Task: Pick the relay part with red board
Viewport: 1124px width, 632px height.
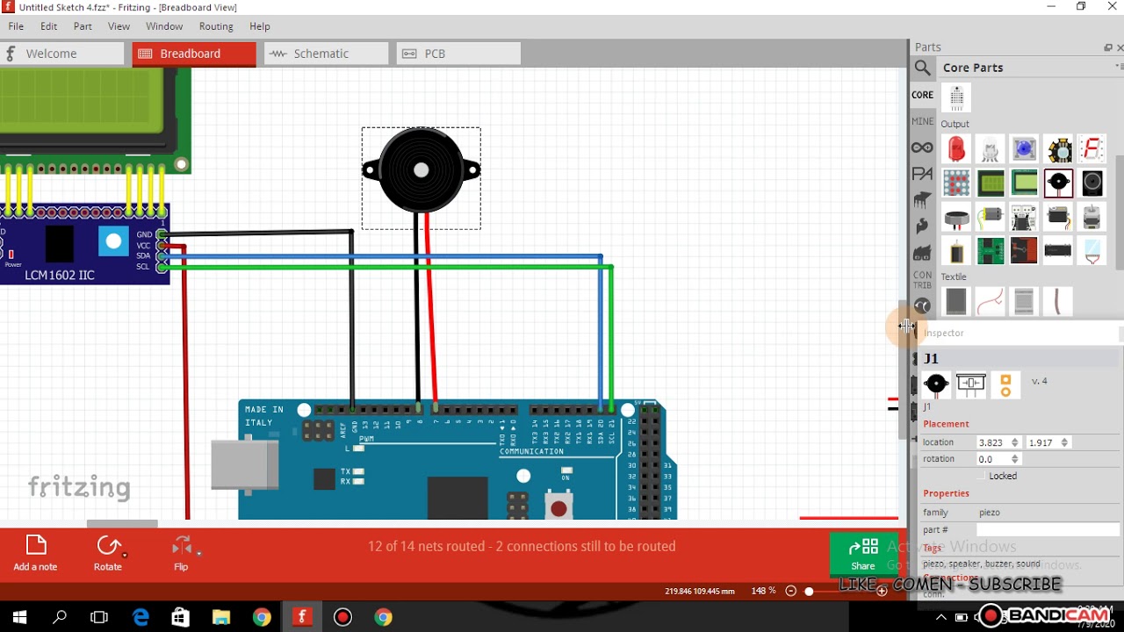Action: pos(1024,250)
